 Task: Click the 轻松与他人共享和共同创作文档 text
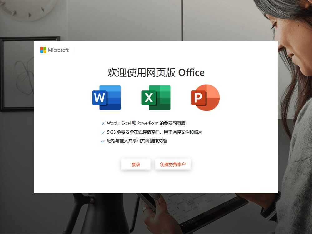pos(137,141)
